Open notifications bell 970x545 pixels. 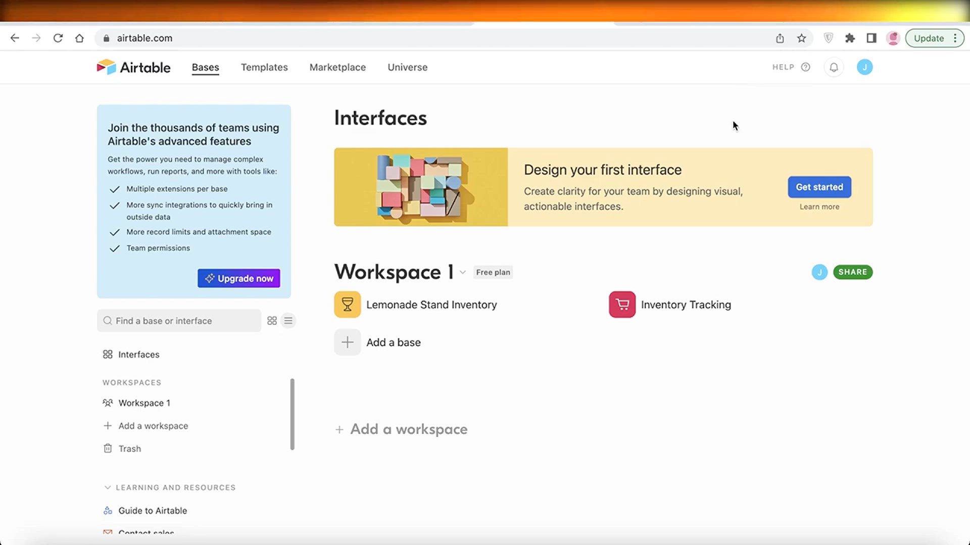click(834, 67)
